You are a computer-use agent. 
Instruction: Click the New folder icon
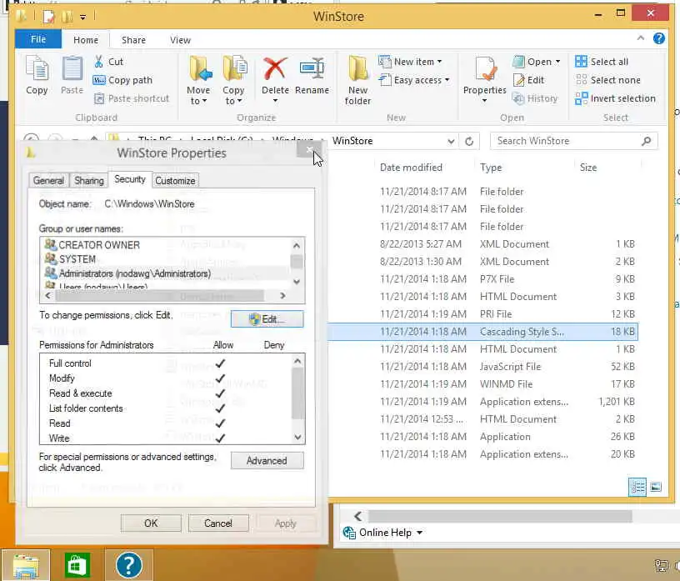pos(358,68)
